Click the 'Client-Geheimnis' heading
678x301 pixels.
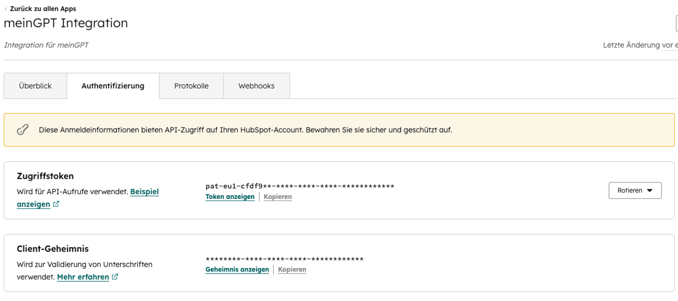[53, 249]
